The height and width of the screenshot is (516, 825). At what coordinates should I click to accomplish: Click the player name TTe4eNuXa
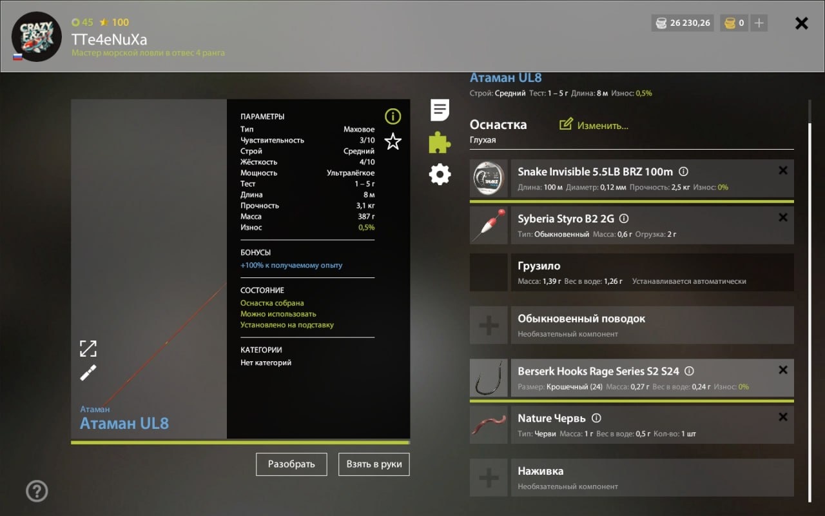[109, 39]
